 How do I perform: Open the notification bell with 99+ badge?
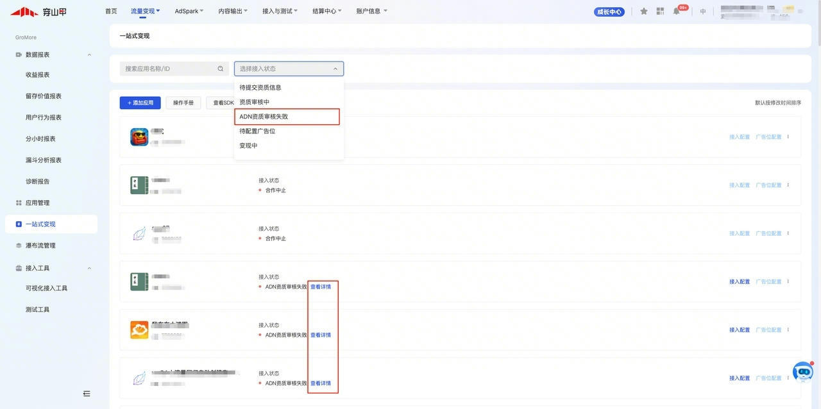[677, 12]
